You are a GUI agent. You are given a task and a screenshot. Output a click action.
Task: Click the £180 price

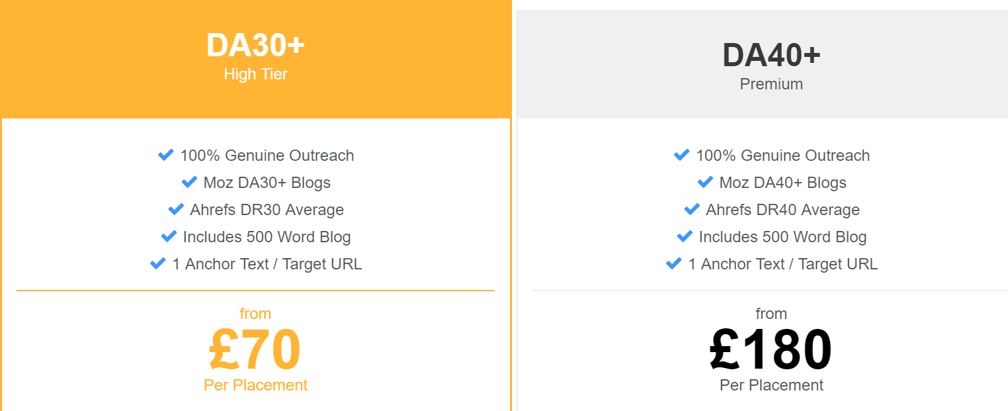[x=771, y=349]
